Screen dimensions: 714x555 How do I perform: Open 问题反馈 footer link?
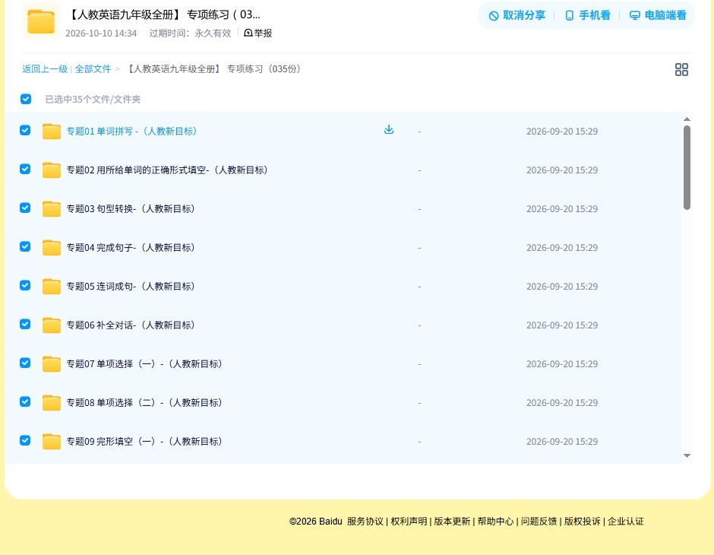click(x=539, y=522)
